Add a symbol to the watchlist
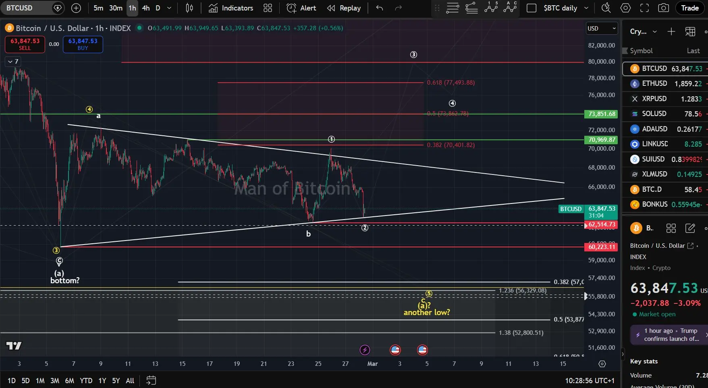The image size is (708, 388). (671, 31)
